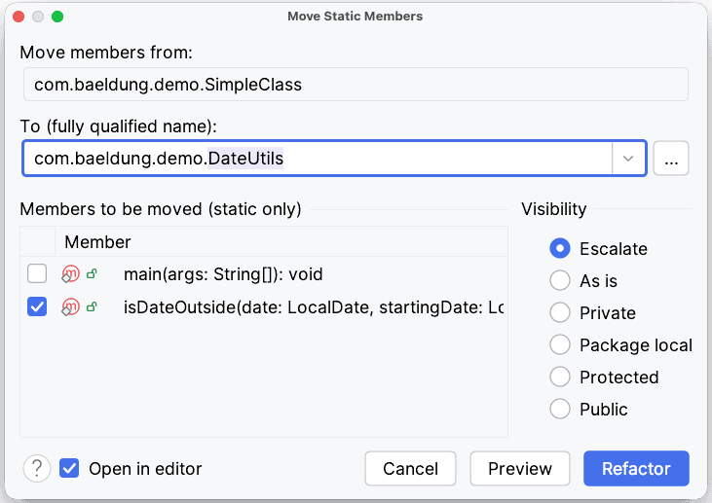The width and height of the screenshot is (712, 503).
Task: Choose Package local visibility
Action: pyautogui.click(x=560, y=344)
